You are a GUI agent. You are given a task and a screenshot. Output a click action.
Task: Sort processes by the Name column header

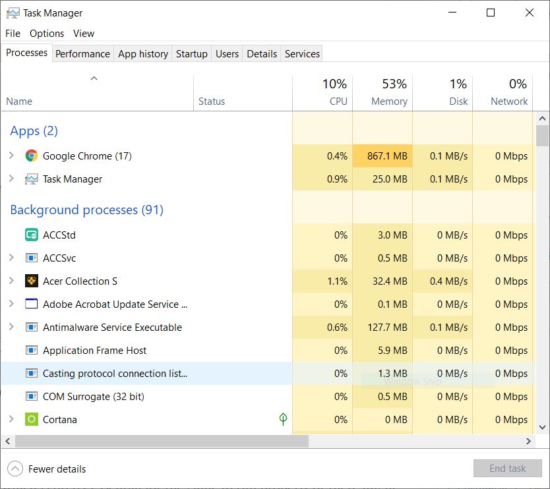(x=97, y=93)
